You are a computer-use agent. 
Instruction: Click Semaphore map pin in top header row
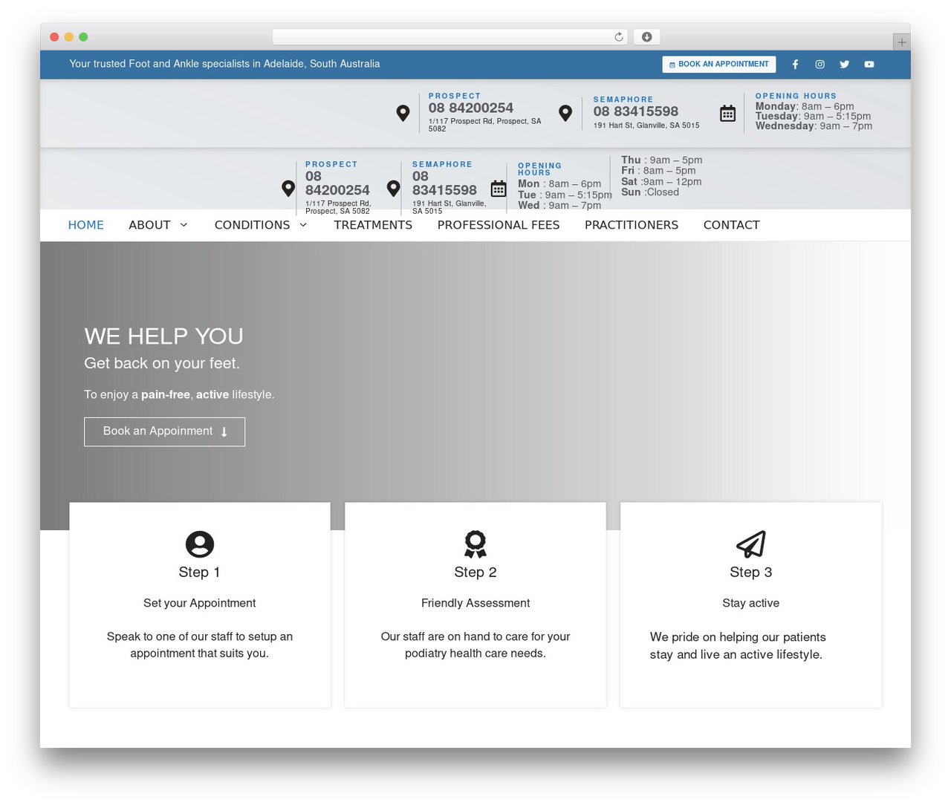[565, 113]
